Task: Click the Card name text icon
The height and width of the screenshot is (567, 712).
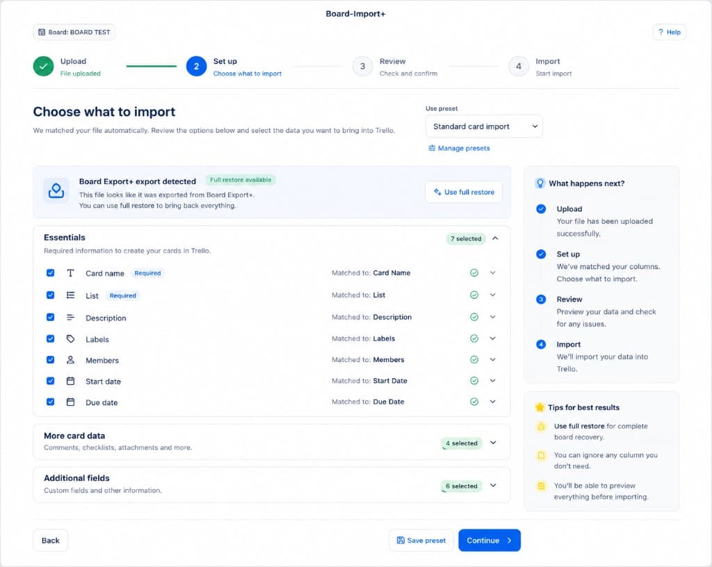Action: [70, 273]
